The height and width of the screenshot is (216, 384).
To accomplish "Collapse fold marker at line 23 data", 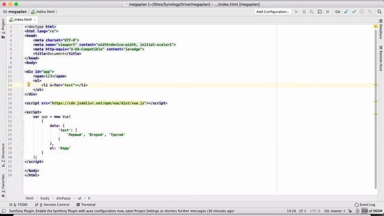I will (x=23, y=125).
